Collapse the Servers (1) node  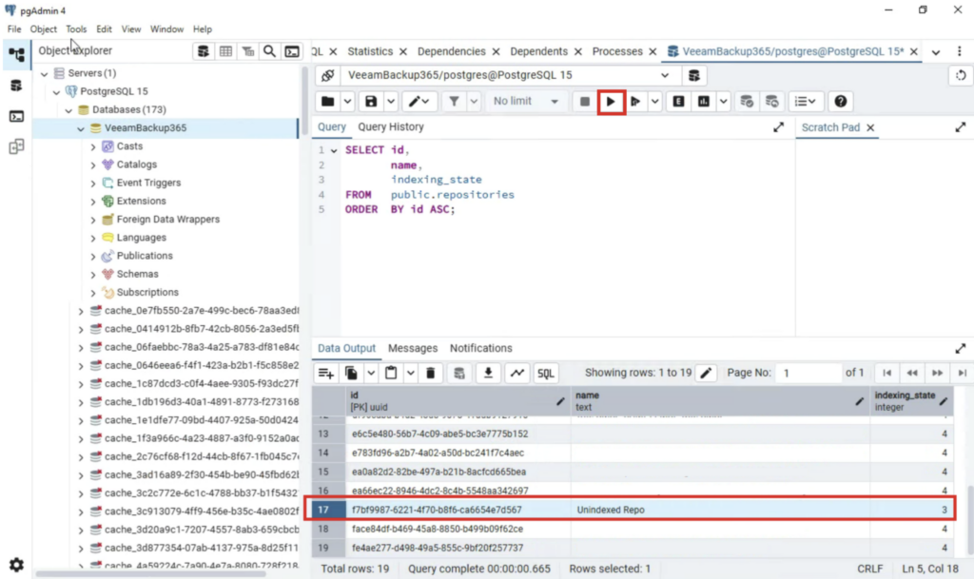pyautogui.click(x=44, y=73)
